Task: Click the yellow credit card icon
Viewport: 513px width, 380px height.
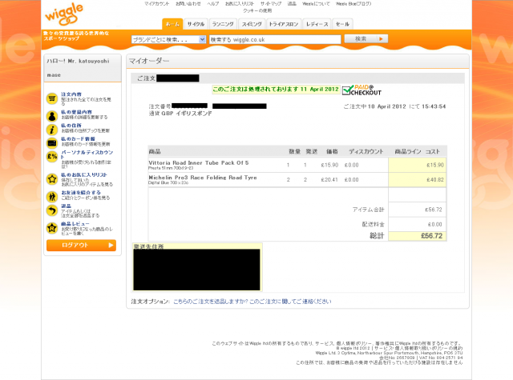Action: (52, 143)
